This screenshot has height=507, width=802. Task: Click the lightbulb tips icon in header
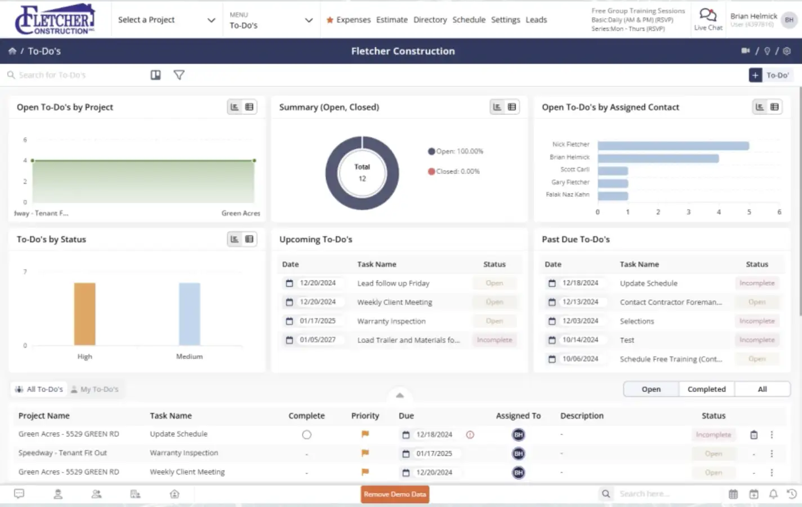pyautogui.click(x=767, y=51)
